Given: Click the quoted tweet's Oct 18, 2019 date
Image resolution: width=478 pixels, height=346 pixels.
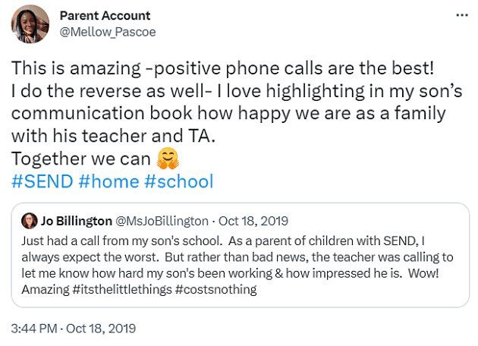Looking at the screenshot, I should click(254, 221).
